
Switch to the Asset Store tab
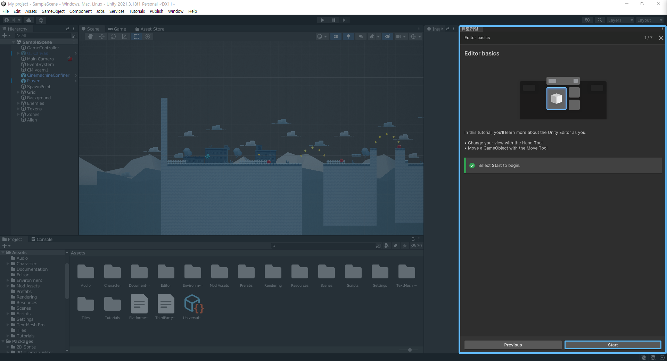150,29
